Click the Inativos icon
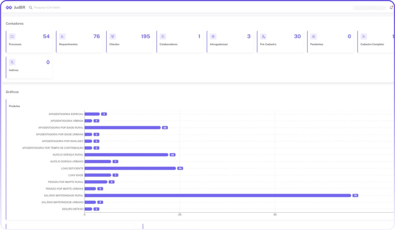This screenshot has height=230, width=395. pyautogui.click(x=12, y=62)
